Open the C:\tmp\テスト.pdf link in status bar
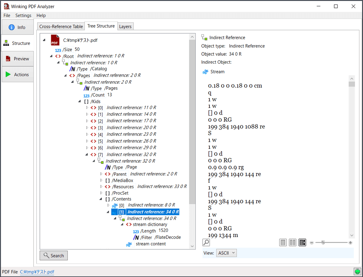Screen dimensions: 363x277 37,272
